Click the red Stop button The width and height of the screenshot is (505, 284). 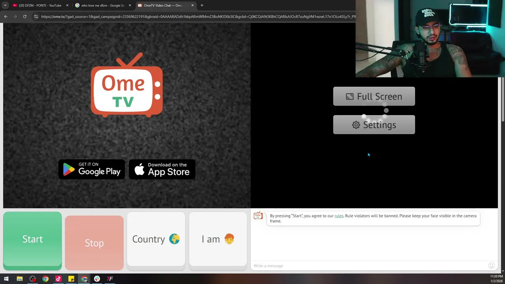[94, 243]
